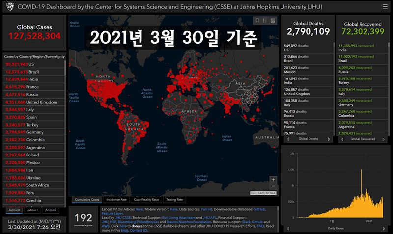Open the map bookmarks icon
This screenshot has height=234, width=393.
coord(257,21)
